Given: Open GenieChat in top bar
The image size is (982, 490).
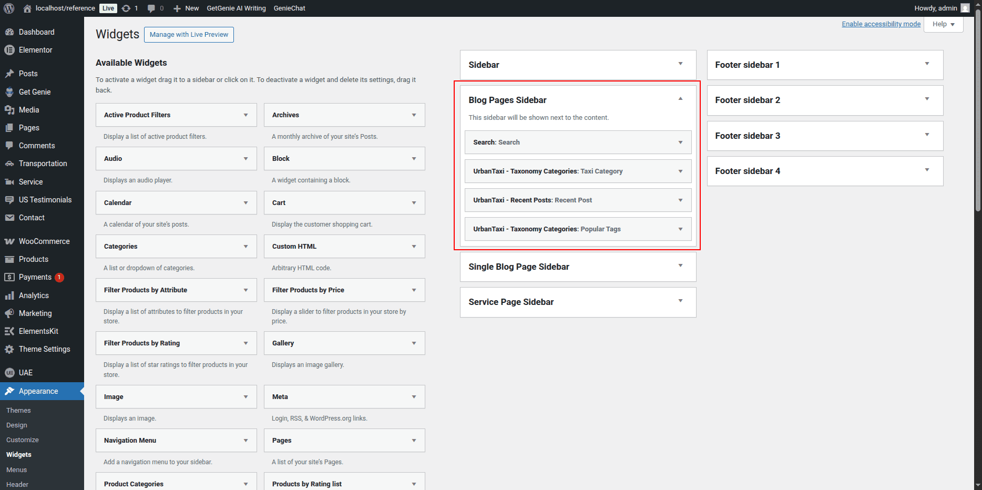Looking at the screenshot, I should point(289,8).
